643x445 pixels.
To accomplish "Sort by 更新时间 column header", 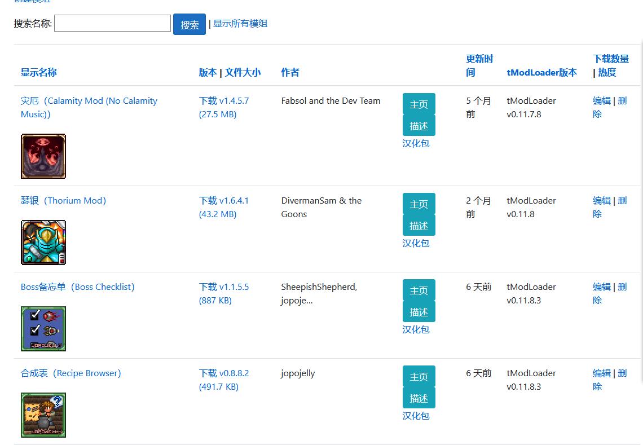I will [479, 65].
